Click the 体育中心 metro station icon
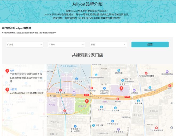This screenshot has height=136, width=176. click(x=92, y=88)
